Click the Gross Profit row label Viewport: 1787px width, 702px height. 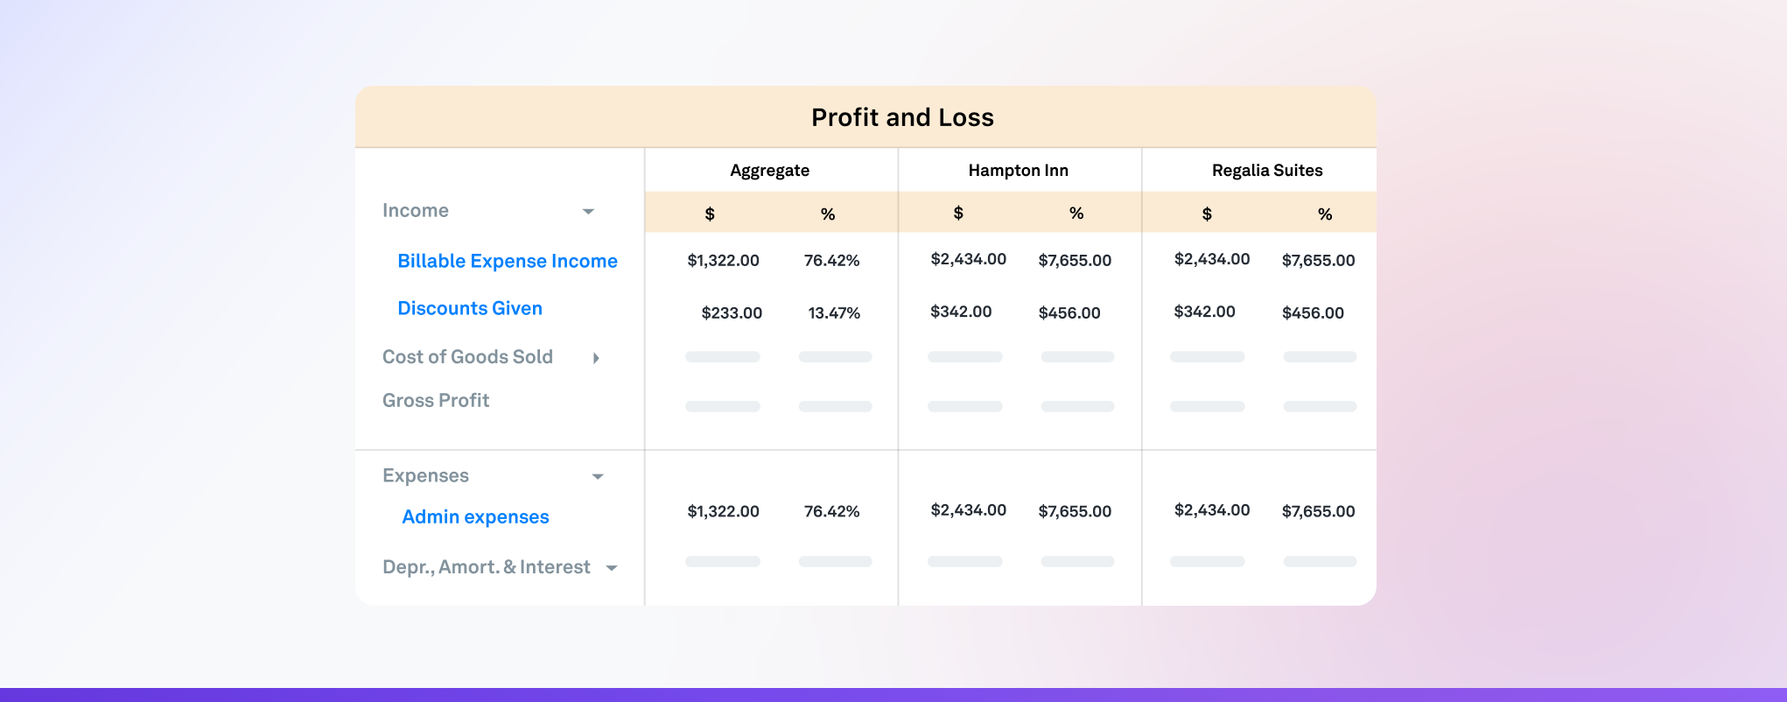point(436,401)
